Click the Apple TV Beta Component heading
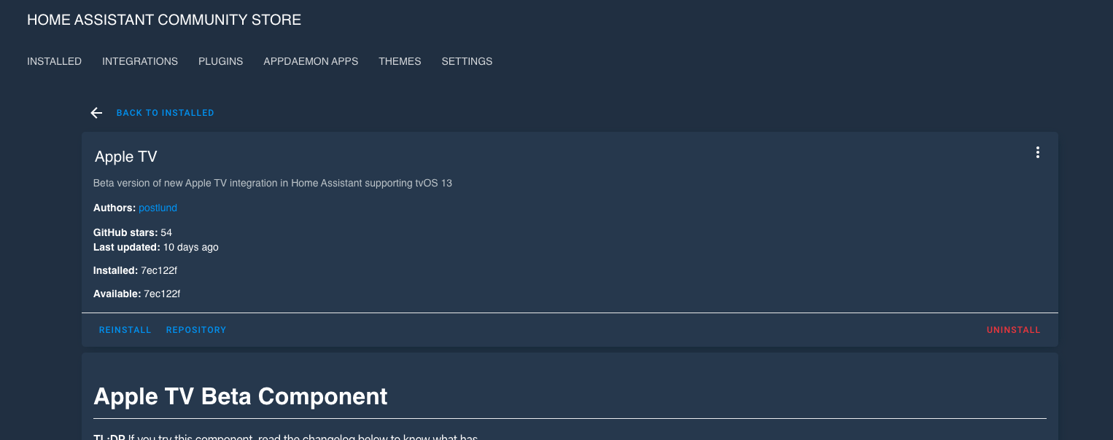1113x440 pixels. pos(241,396)
